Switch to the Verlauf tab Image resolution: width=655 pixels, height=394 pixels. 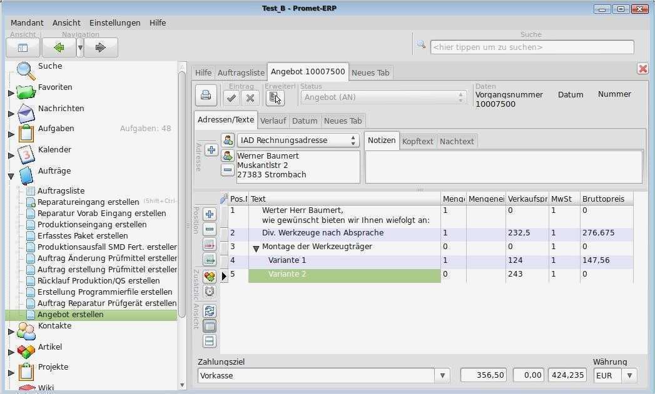tap(273, 121)
